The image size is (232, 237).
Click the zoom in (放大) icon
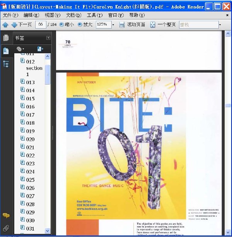(x=80, y=24)
